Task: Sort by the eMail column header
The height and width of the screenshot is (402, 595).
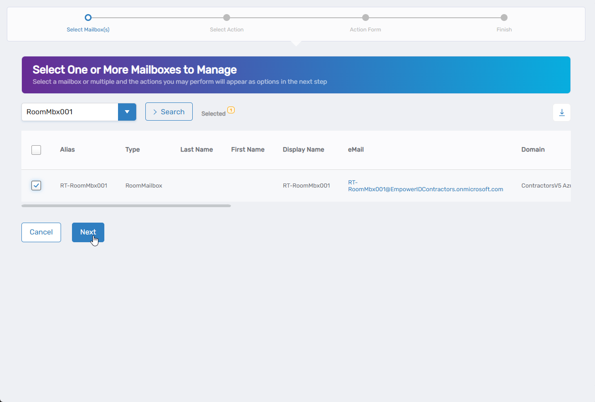Action: pyautogui.click(x=356, y=149)
